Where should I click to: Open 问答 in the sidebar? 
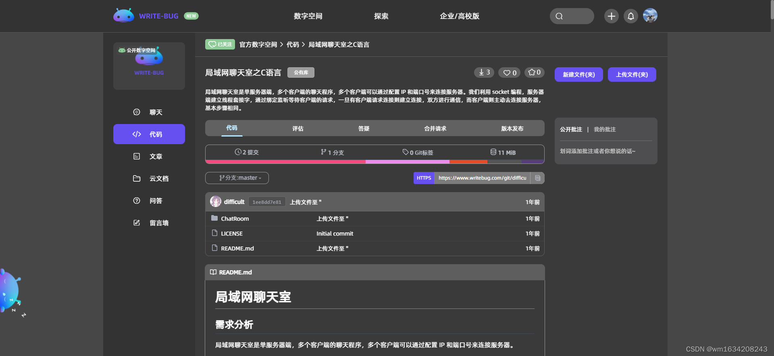[149, 201]
